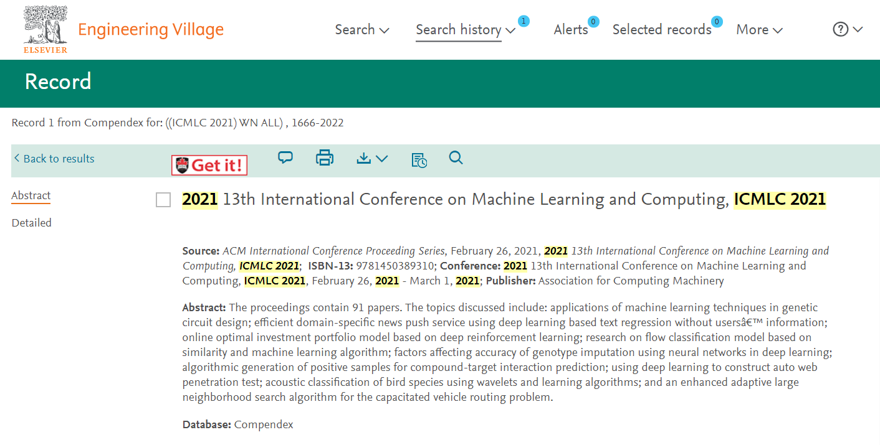
Task: Expand the More menu
Action: [x=759, y=29]
